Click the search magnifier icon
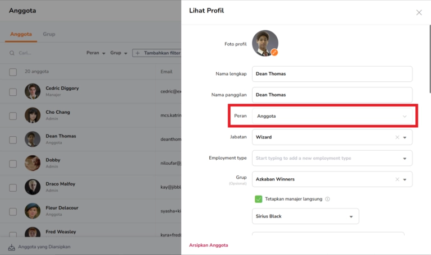This screenshot has height=255, width=431. point(12,53)
